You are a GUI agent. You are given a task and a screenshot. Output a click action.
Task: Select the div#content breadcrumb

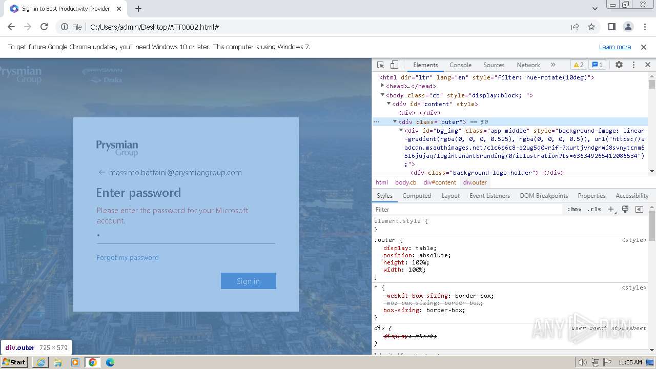[440, 182]
